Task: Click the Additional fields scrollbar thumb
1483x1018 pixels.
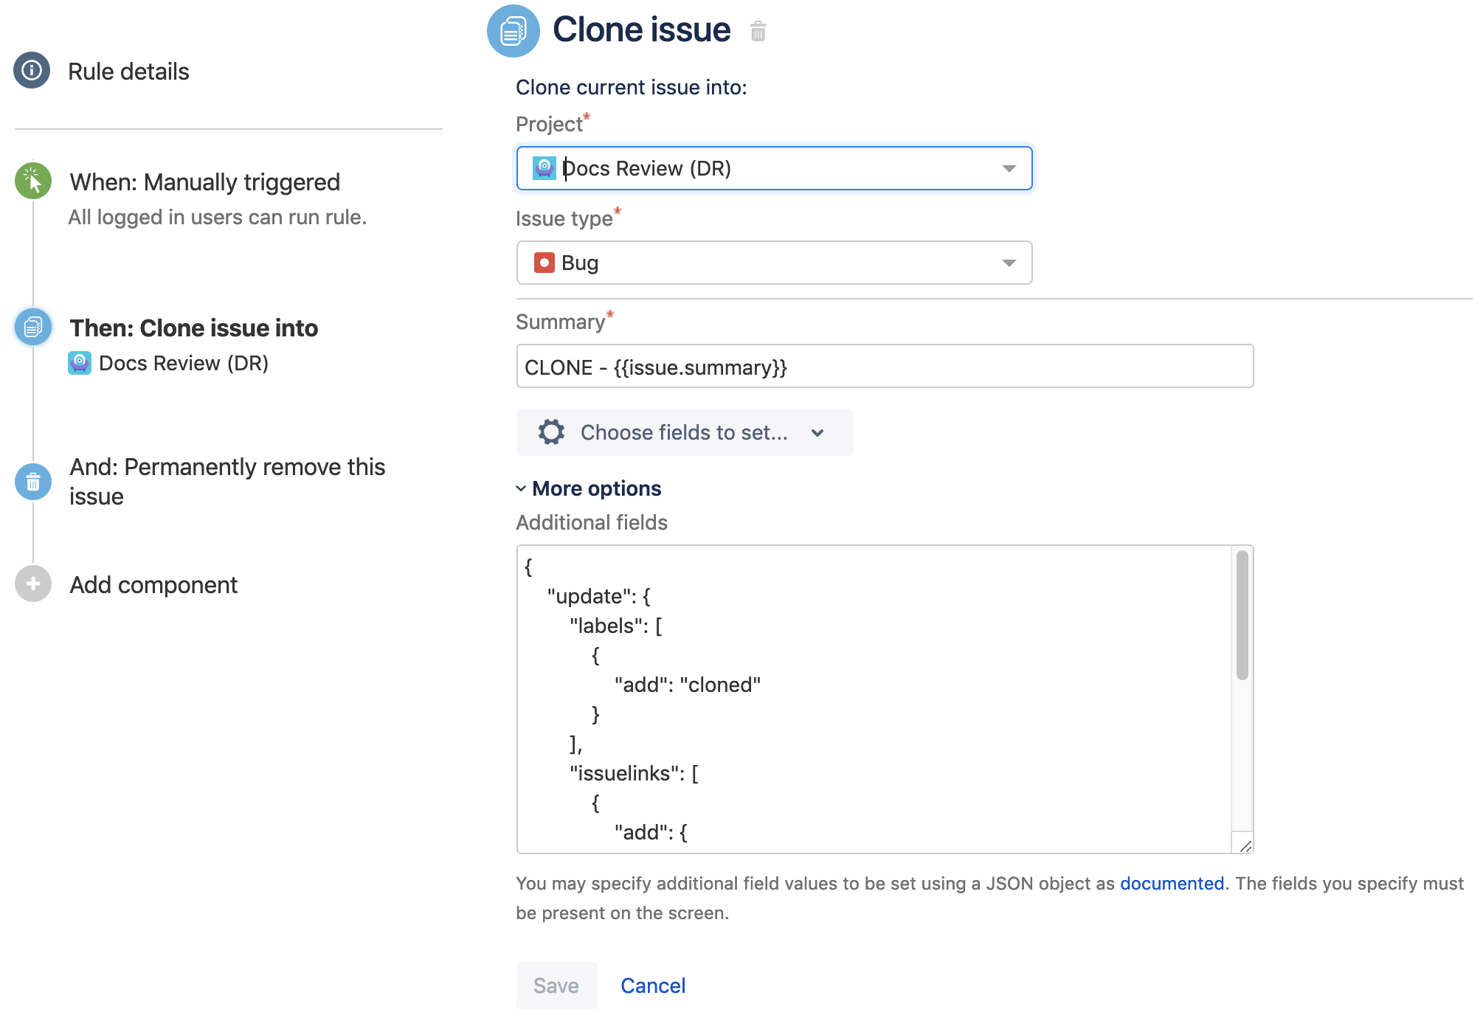Action: click(1242, 614)
